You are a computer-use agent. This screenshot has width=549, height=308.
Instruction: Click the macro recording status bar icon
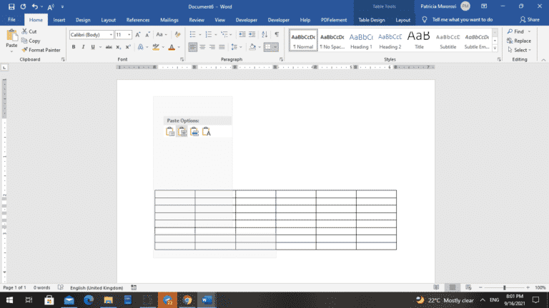click(134, 287)
